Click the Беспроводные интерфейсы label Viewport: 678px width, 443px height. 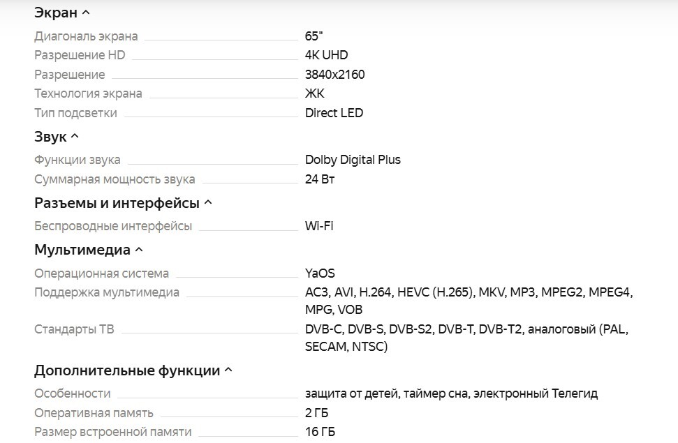click(113, 226)
